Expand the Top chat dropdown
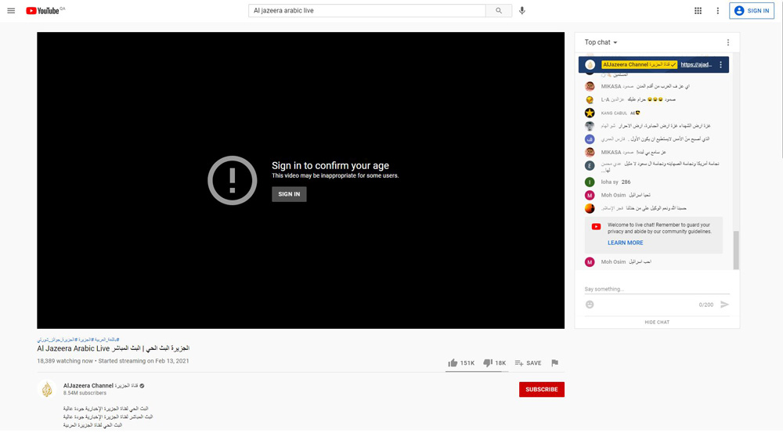This screenshot has width=783, height=440. point(601,42)
